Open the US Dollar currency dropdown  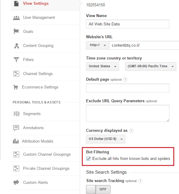pyautogui.click(x=106, y=139)
